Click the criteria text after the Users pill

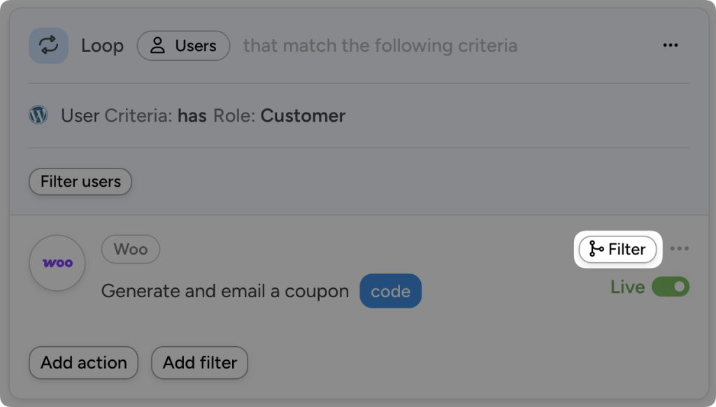point(380,45)
